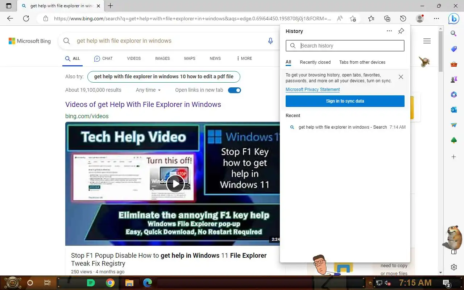Click the muted volume tray icon
This screenshot has height=290, width=464.
(388, 283)
